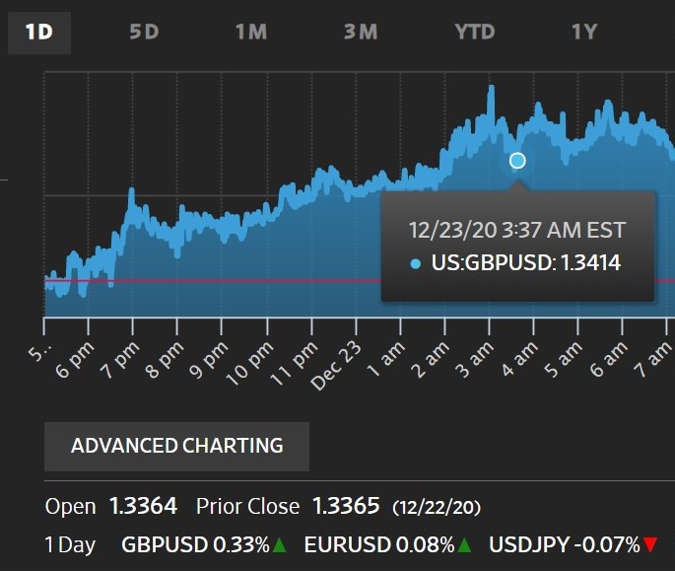Click the red down arrow beside USDJPY
This screenshot has height=571, width=675.
point(649,544)
